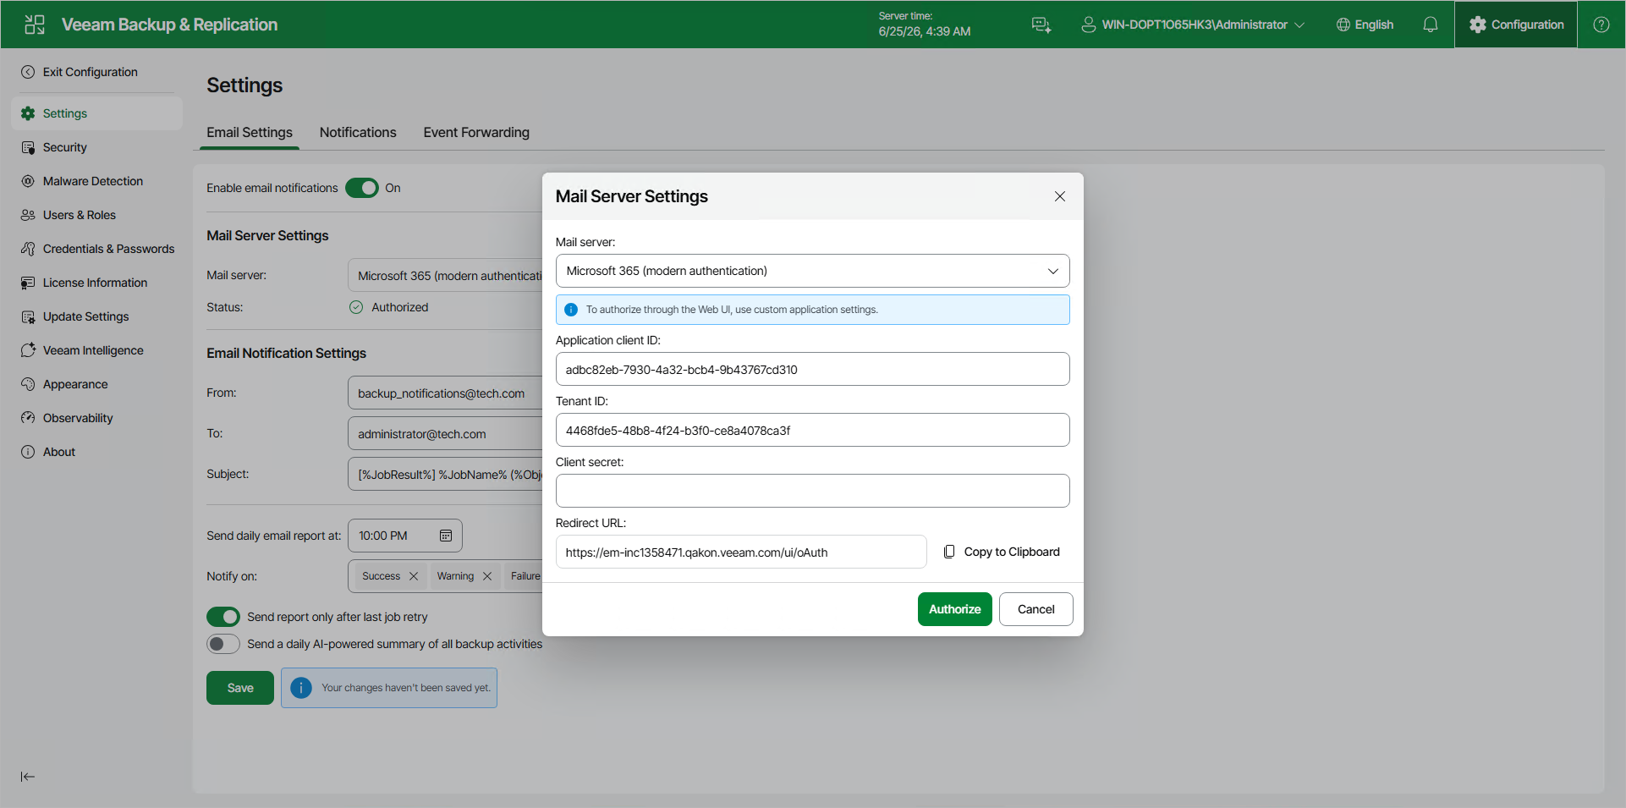The width and height of the screenshot is (1626, 808).
Task: Click the empty Client secret field
Action: [812, 491]
